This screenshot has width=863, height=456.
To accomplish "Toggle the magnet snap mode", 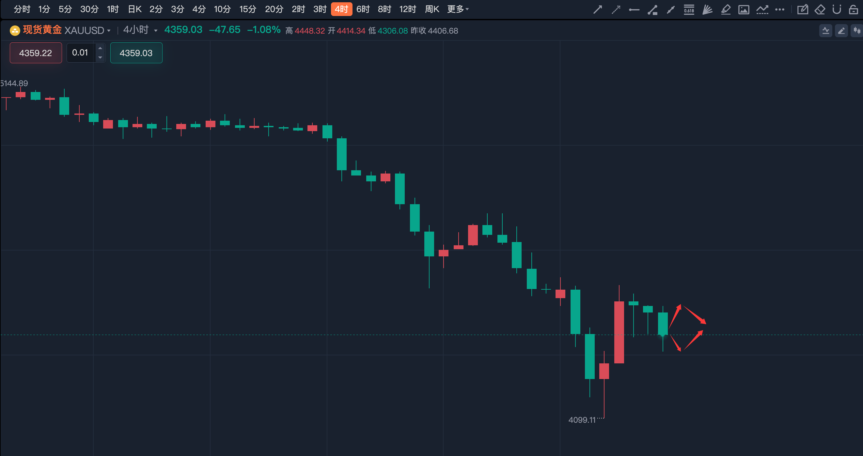I will [x=837, y=9].
